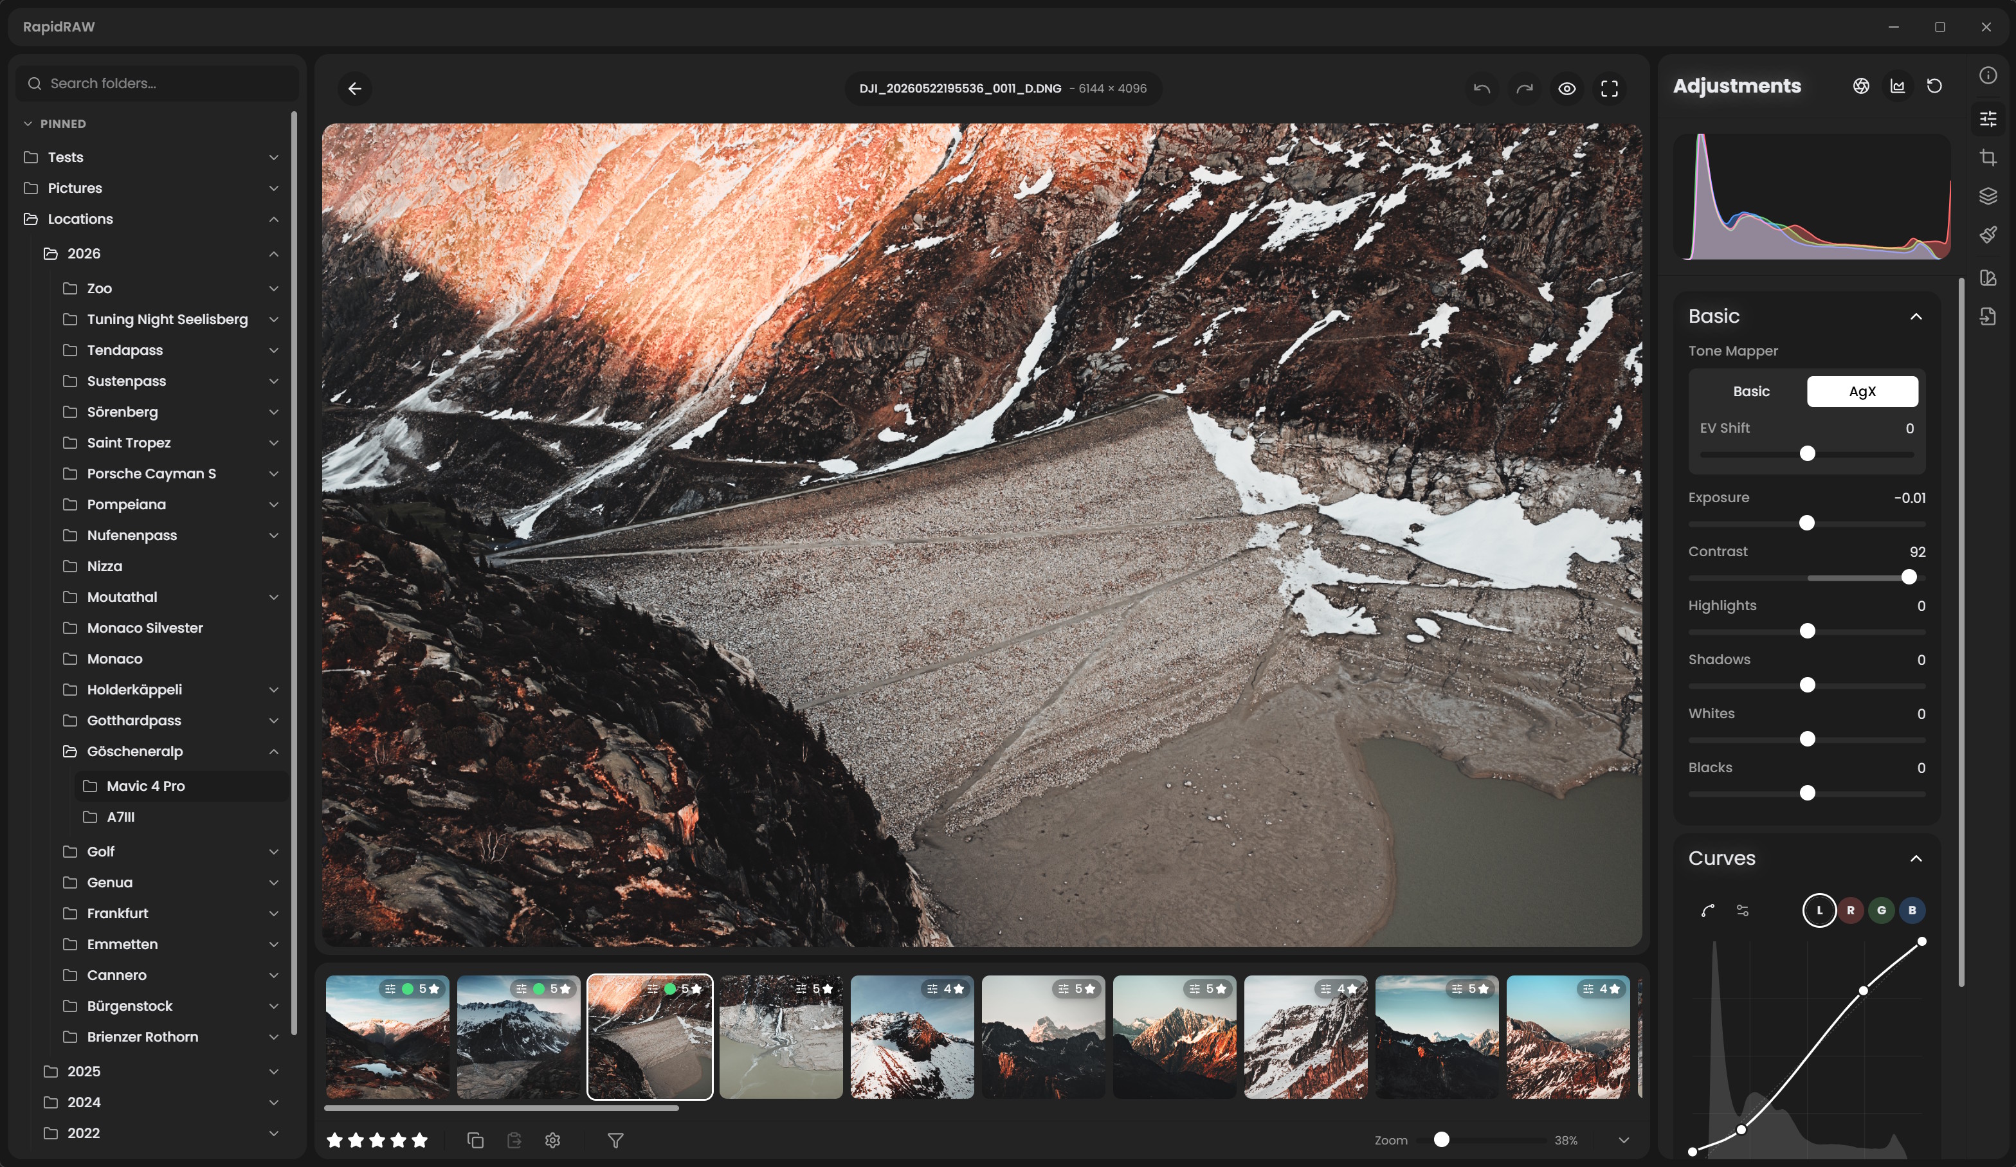
Task: Open the 2024 folder
Action: [x=161, y=1102]
